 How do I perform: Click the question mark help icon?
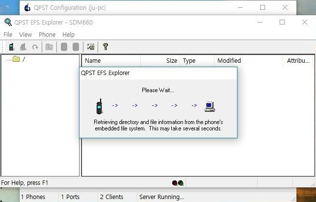tap(105, 47)
